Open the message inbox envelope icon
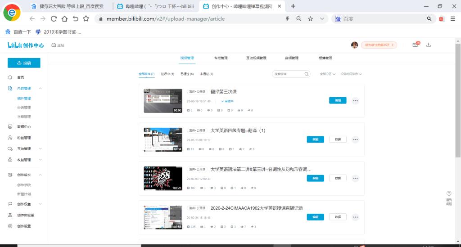This screenshot has height=247, width=461. click(415, 45)
